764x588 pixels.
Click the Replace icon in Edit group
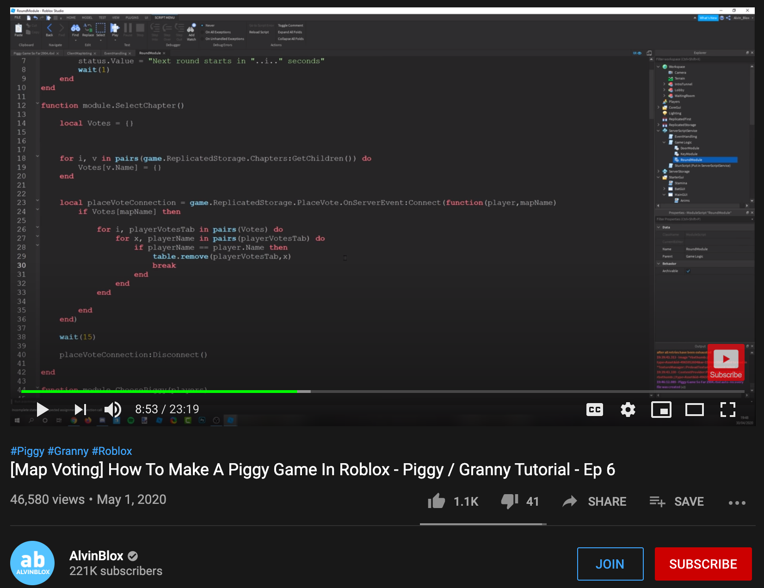pos(88,30)
